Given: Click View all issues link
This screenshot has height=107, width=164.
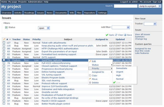Looking at the screenshot, I should point(142,34).
